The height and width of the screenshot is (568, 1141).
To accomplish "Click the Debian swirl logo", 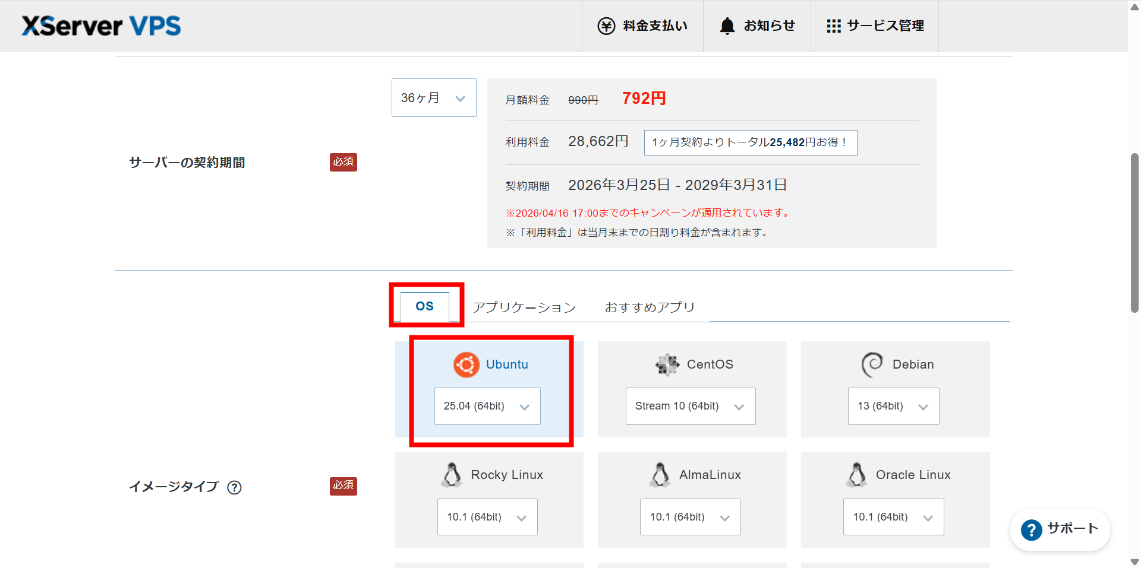I will (872, 364).
